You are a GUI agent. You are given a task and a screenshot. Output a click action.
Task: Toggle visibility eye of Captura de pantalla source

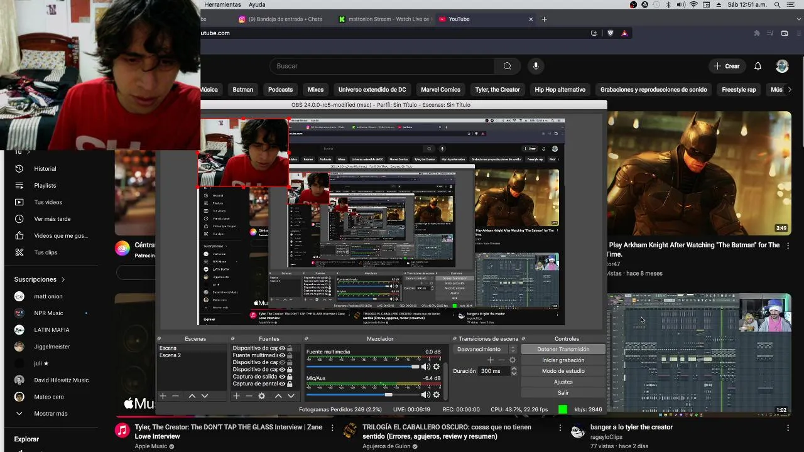coord(282,384)
